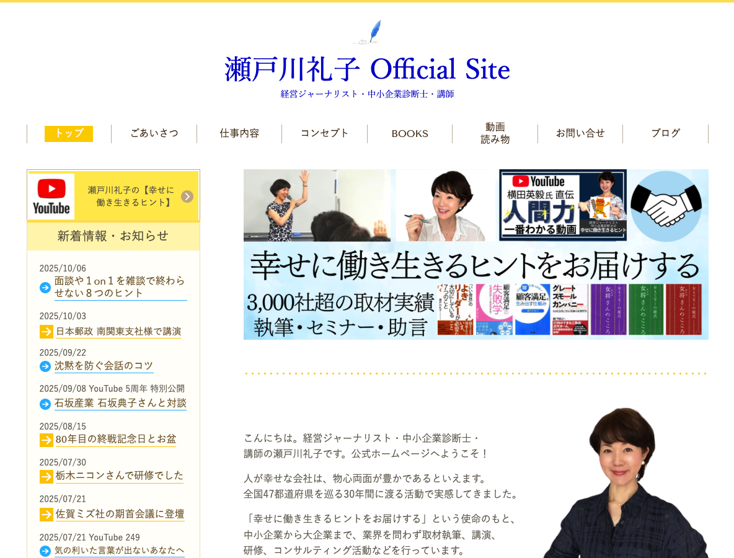Image resolution: width=734 pixels, height=558 pixels.
Task: Open the ごあいさつ tab
Action: [x=154, y=133]
